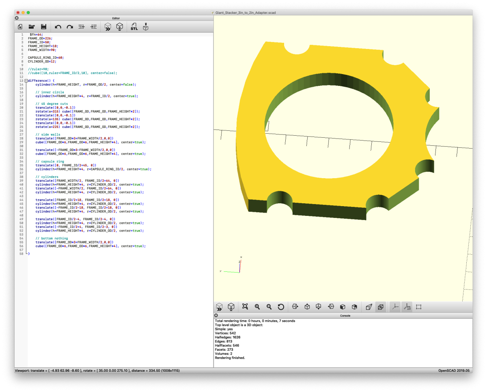Click the FRAME_HEIGHT=10 line
This screenshot has width=487, height=392.
click(43, 46)
